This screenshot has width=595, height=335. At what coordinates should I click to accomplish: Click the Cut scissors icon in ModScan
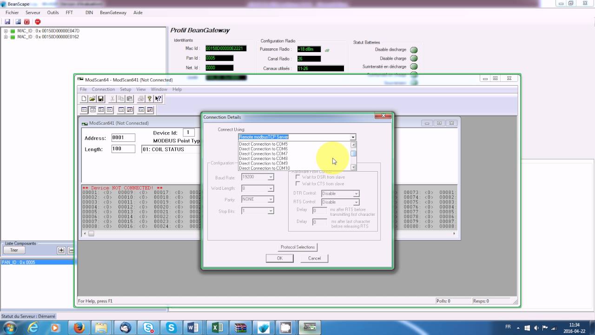pyautogui.click(x=112, y=99)
